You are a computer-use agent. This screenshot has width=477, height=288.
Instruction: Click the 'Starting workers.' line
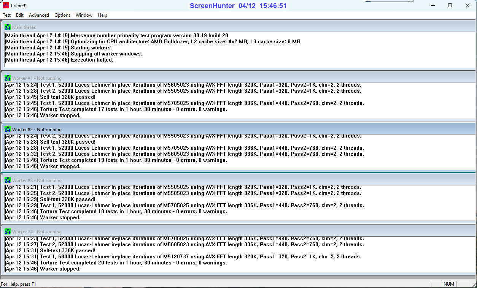(59, 48)
